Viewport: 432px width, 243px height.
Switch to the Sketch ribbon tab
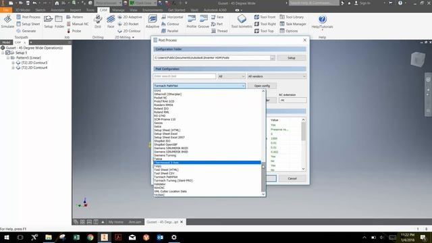[40, 10]
